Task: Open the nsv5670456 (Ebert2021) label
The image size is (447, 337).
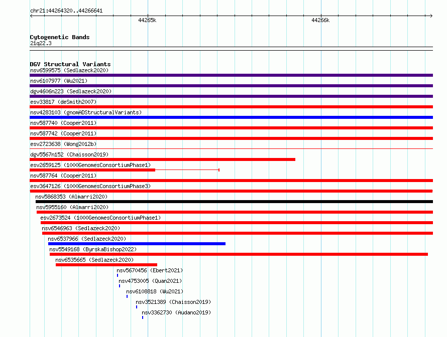Action: coord(150,270)
